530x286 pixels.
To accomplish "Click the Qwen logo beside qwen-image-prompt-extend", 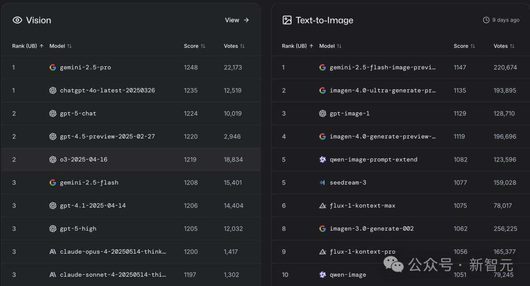I will click(322, 159).
